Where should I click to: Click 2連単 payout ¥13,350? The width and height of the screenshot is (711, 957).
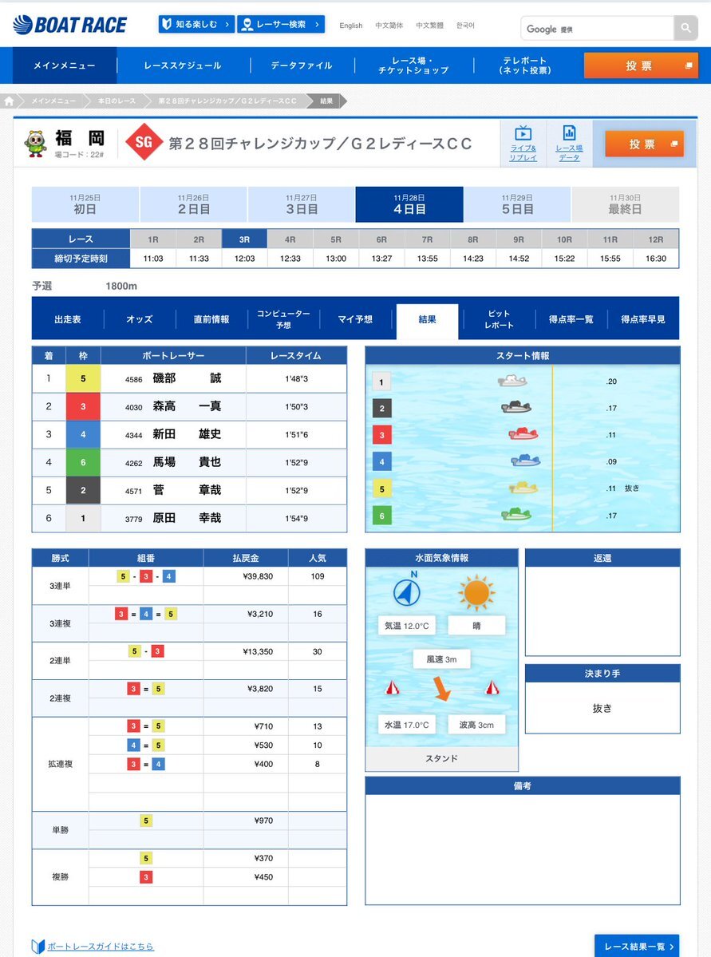258,652
